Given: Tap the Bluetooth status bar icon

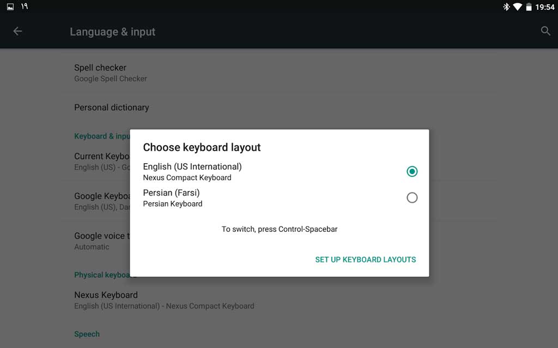Looking at the screenshot, I should point(506,7).
